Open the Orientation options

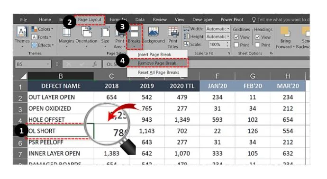[86, 37]
